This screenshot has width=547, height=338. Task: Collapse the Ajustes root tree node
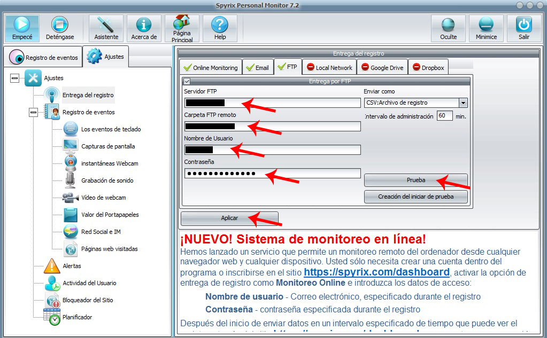point(14,78)
